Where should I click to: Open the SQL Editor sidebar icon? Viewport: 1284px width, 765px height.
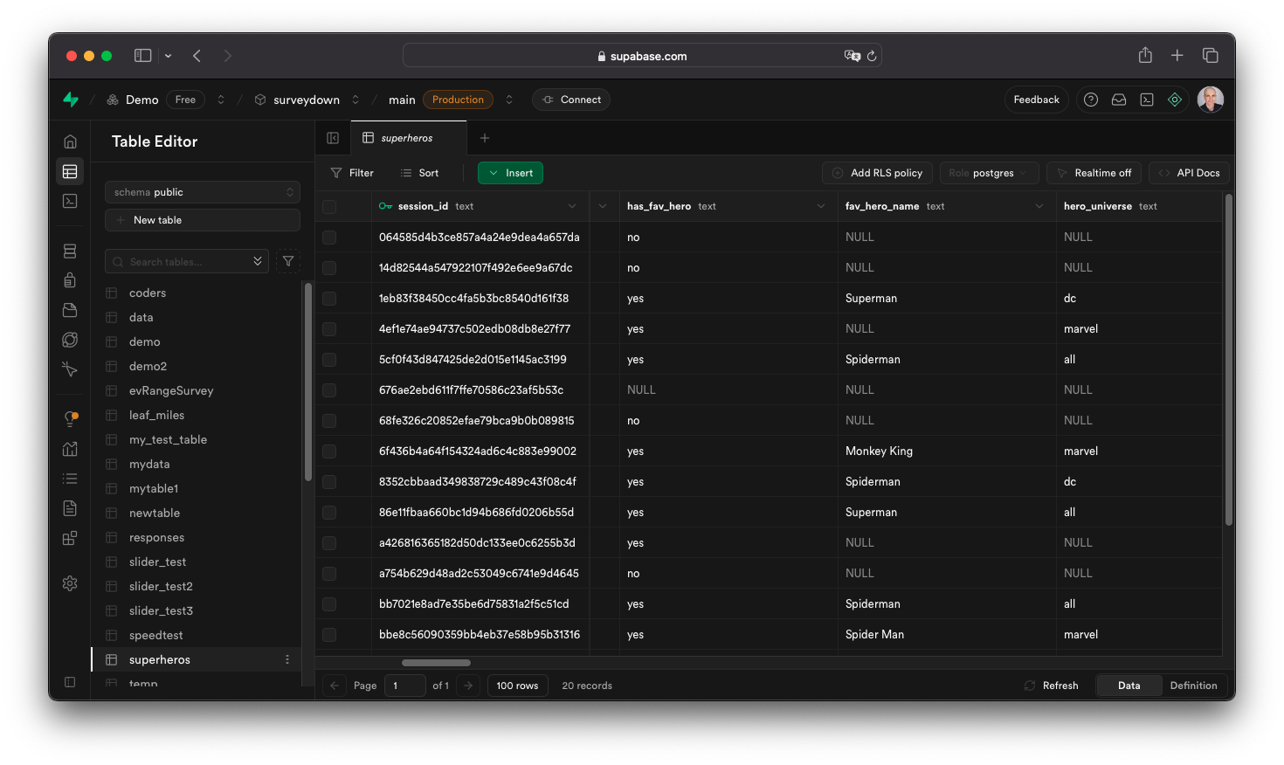click(x=70, y=201)
